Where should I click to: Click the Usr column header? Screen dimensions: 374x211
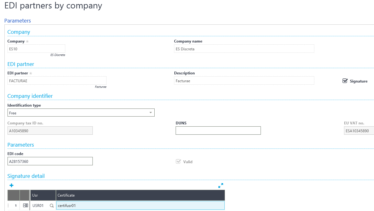tap(43, 195)
